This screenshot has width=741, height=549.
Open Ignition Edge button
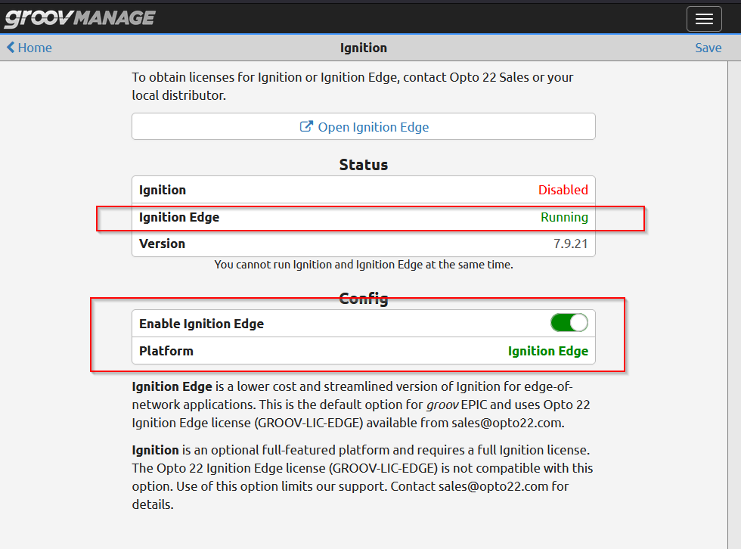pyautogui.click(x=364, y=126)
